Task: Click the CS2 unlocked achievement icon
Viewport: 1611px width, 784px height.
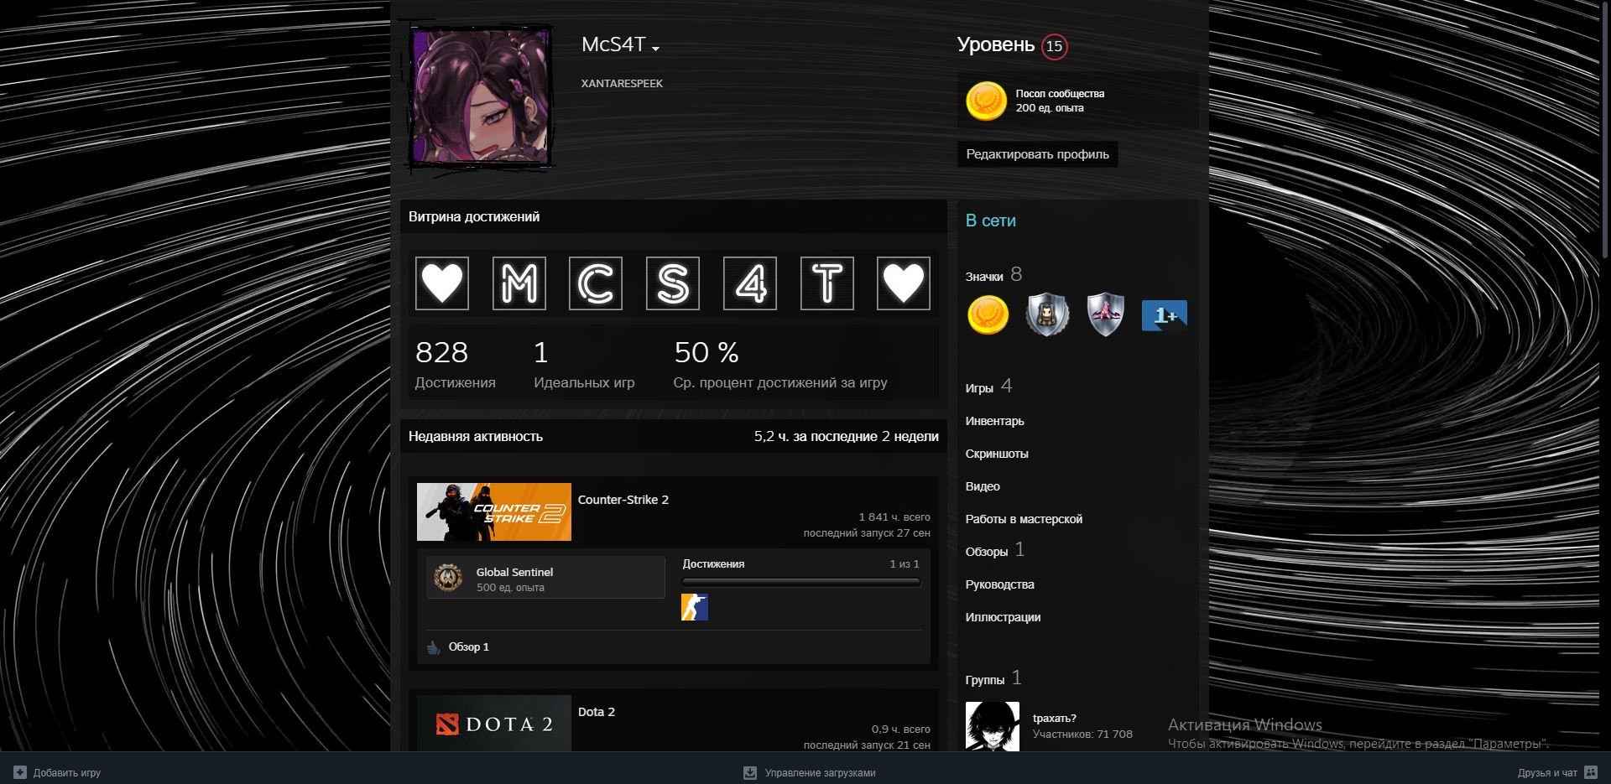Action: pos(695,607)
